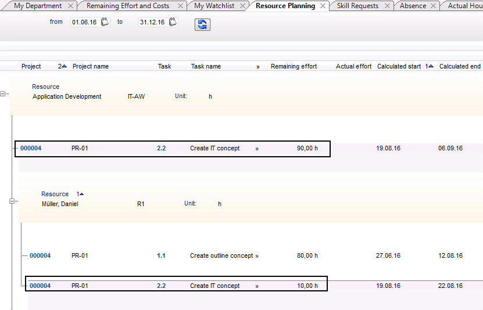
Task: Select calculated end 12.08.16
Action: (450, 255)
